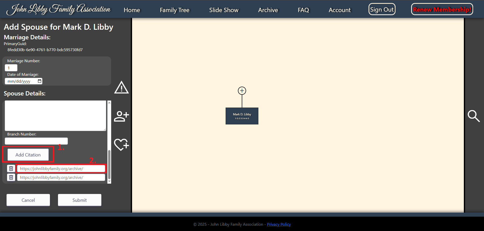This screenshot has height=231, width=484.
Task: Select the Mark D. Libby tree node
Action: point(242,116)
